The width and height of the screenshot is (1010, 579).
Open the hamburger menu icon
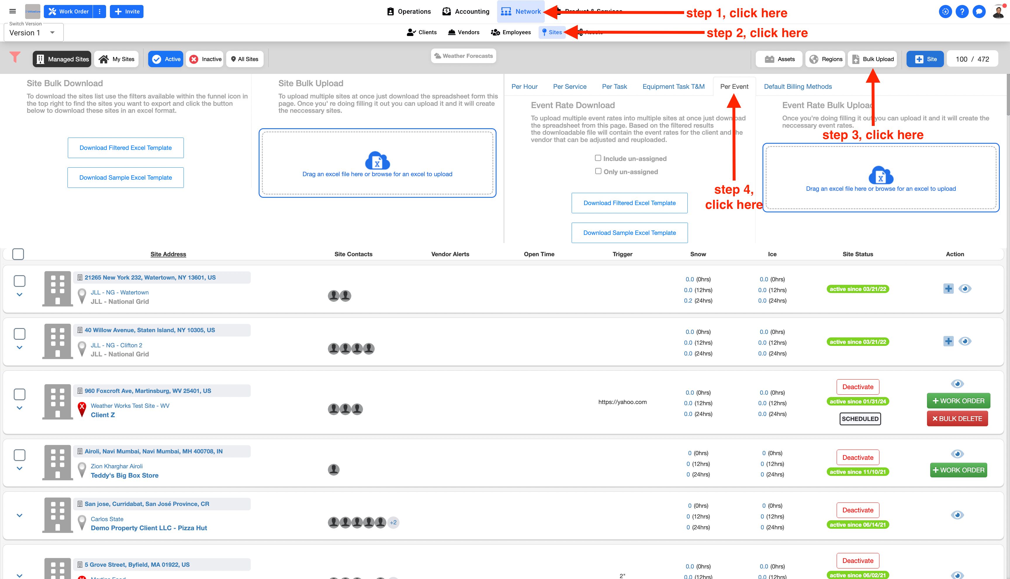point(13,11)
